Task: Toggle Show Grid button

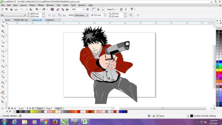Action: (98, 9)
